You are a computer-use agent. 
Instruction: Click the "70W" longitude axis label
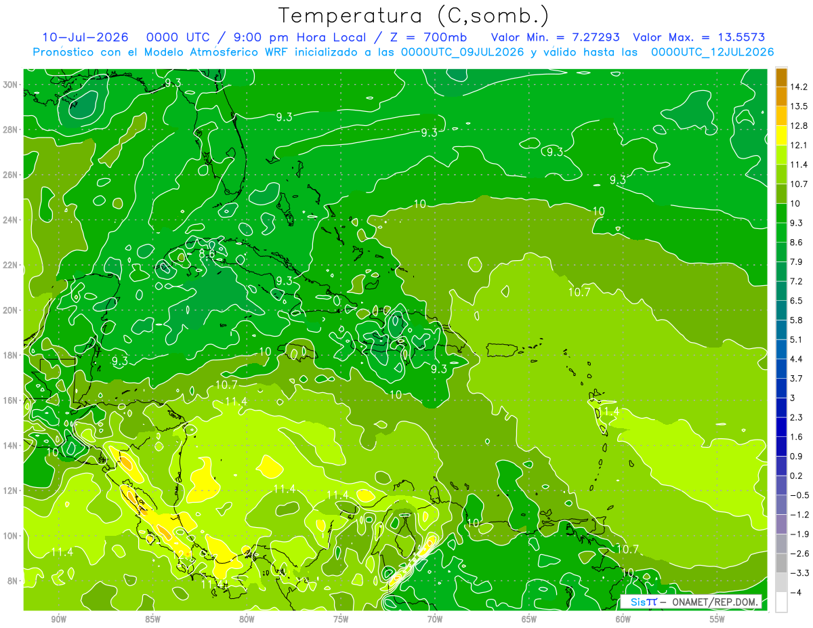435,619
